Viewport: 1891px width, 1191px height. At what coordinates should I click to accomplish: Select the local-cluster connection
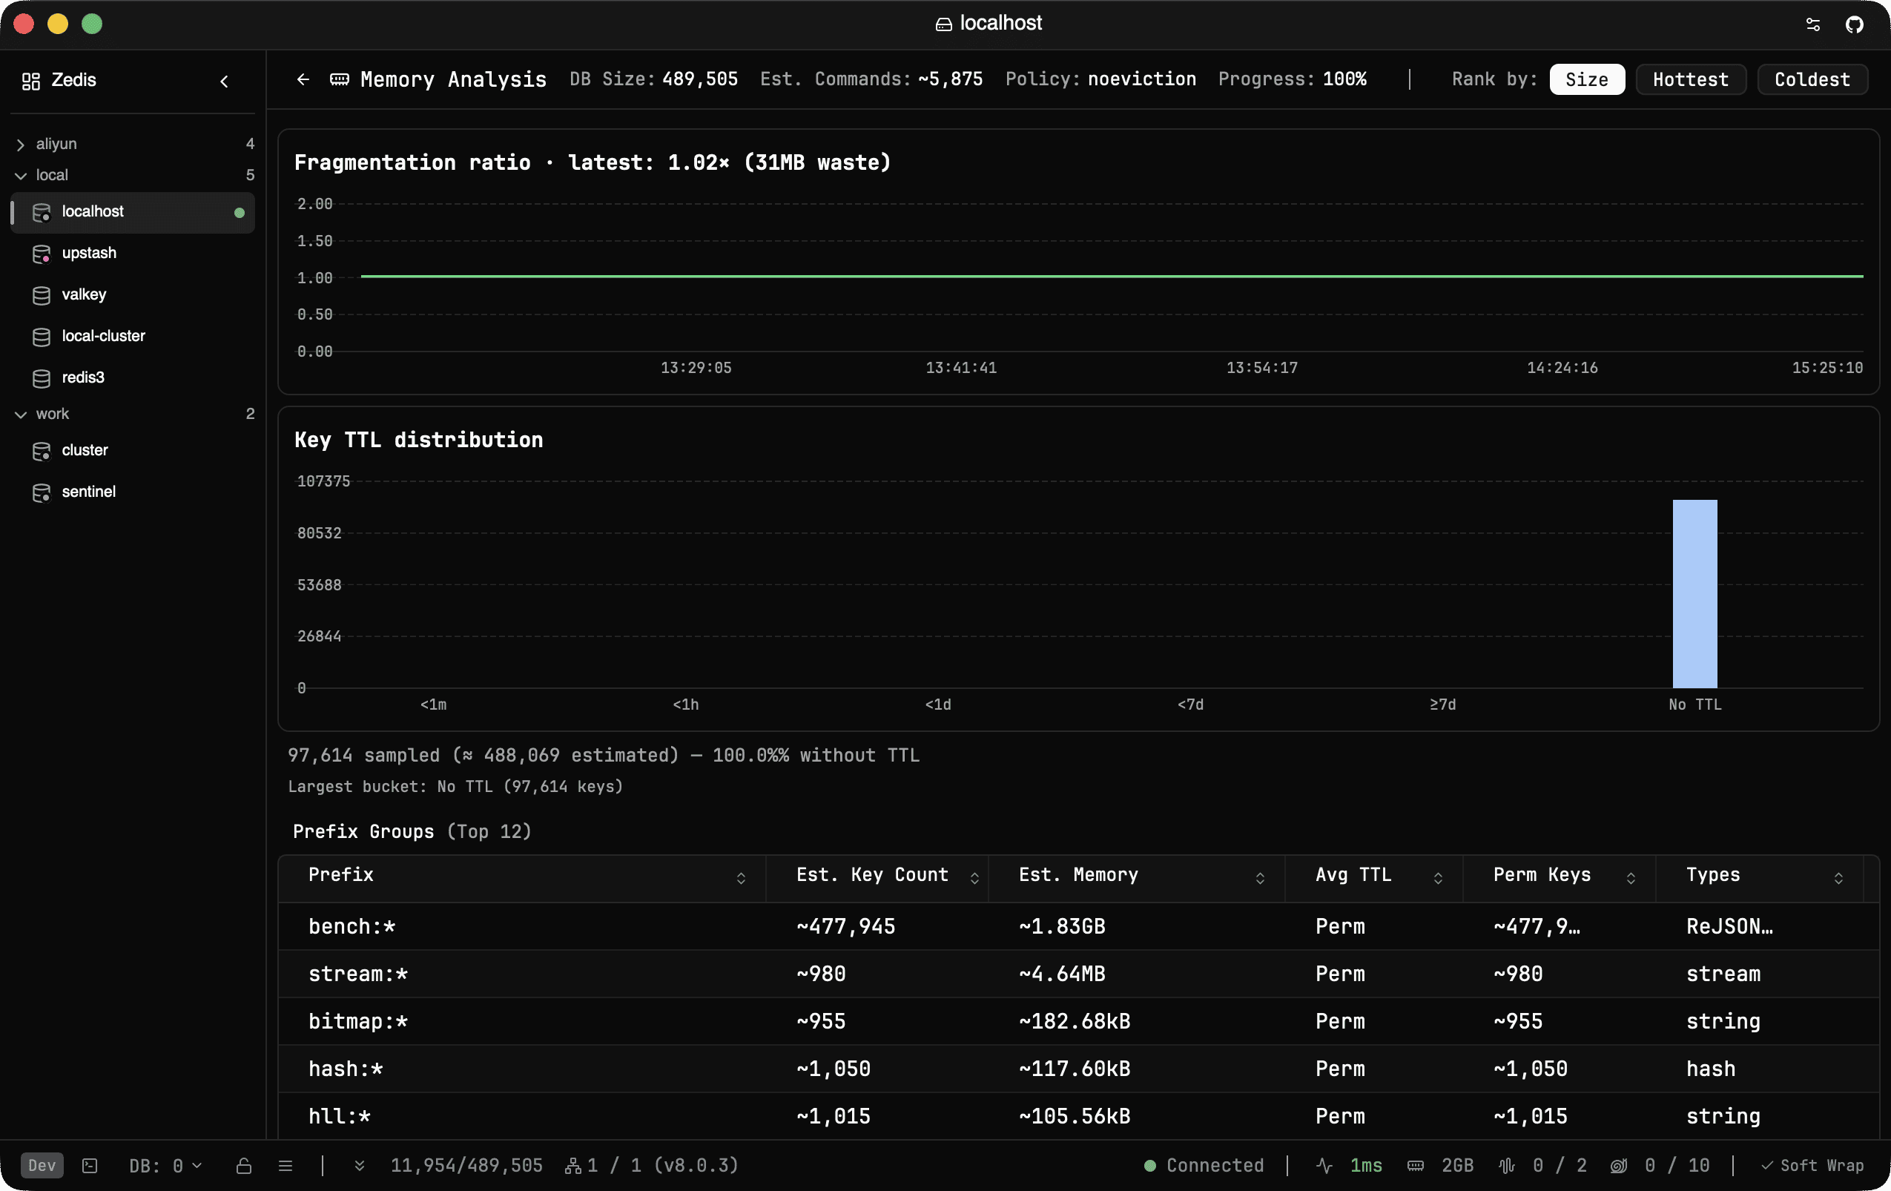click(x=133, y=337)
